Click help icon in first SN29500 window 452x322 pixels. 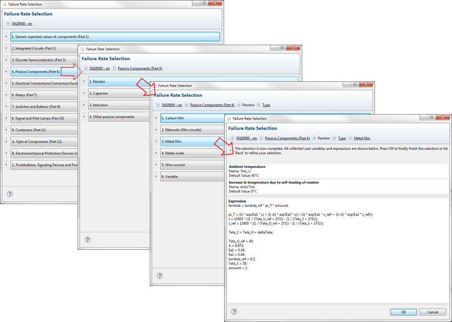(x=10, y=194)
